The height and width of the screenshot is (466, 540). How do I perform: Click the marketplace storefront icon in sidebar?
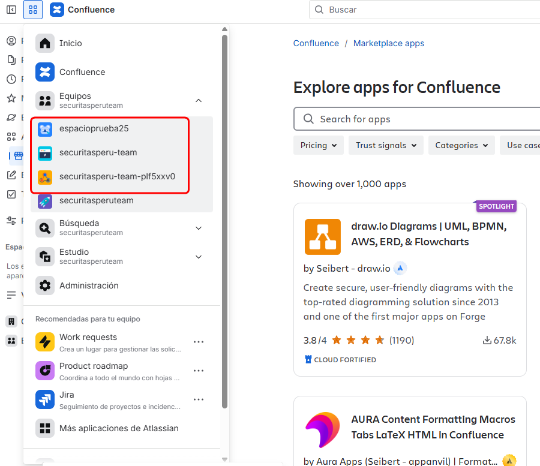[x=18, y=156]
